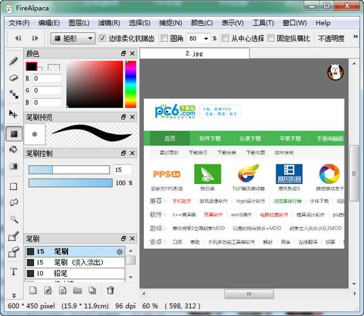Viewport: 364px width, 316px height.
Task: Click the rainbow hue strip in color panel
Action: 131,84
